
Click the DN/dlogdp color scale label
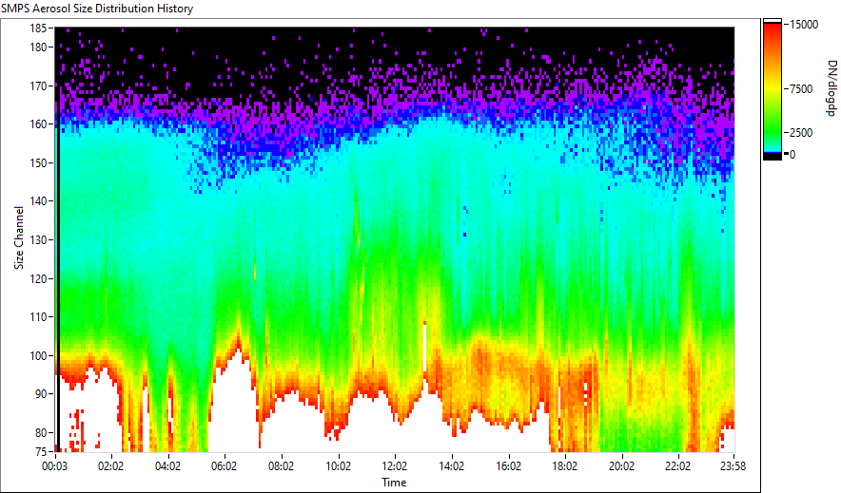(831, 87)
